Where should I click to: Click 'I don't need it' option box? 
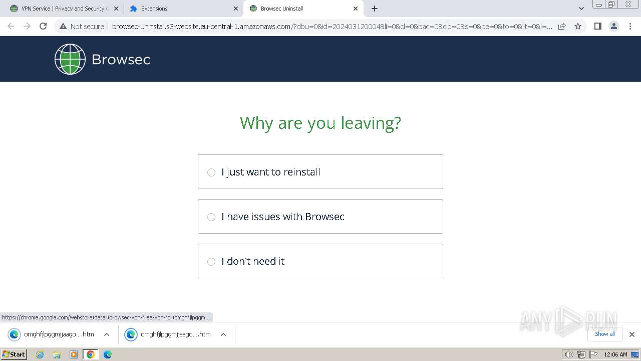[320, 261]
